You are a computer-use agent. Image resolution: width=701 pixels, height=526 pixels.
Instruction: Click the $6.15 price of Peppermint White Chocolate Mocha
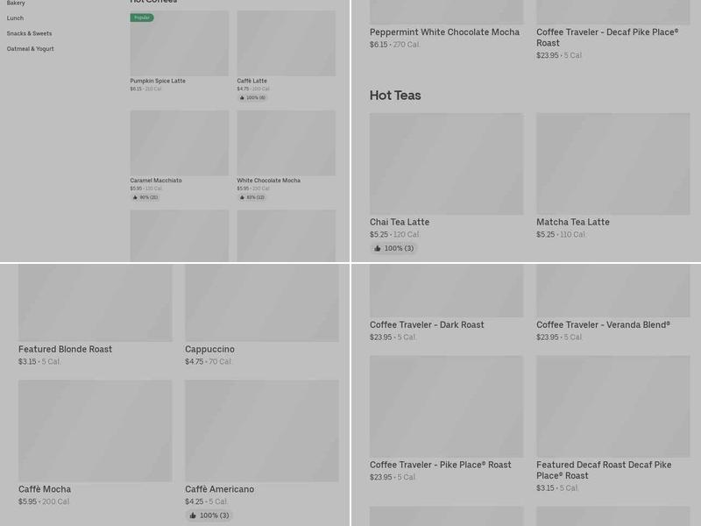point(379,45)
